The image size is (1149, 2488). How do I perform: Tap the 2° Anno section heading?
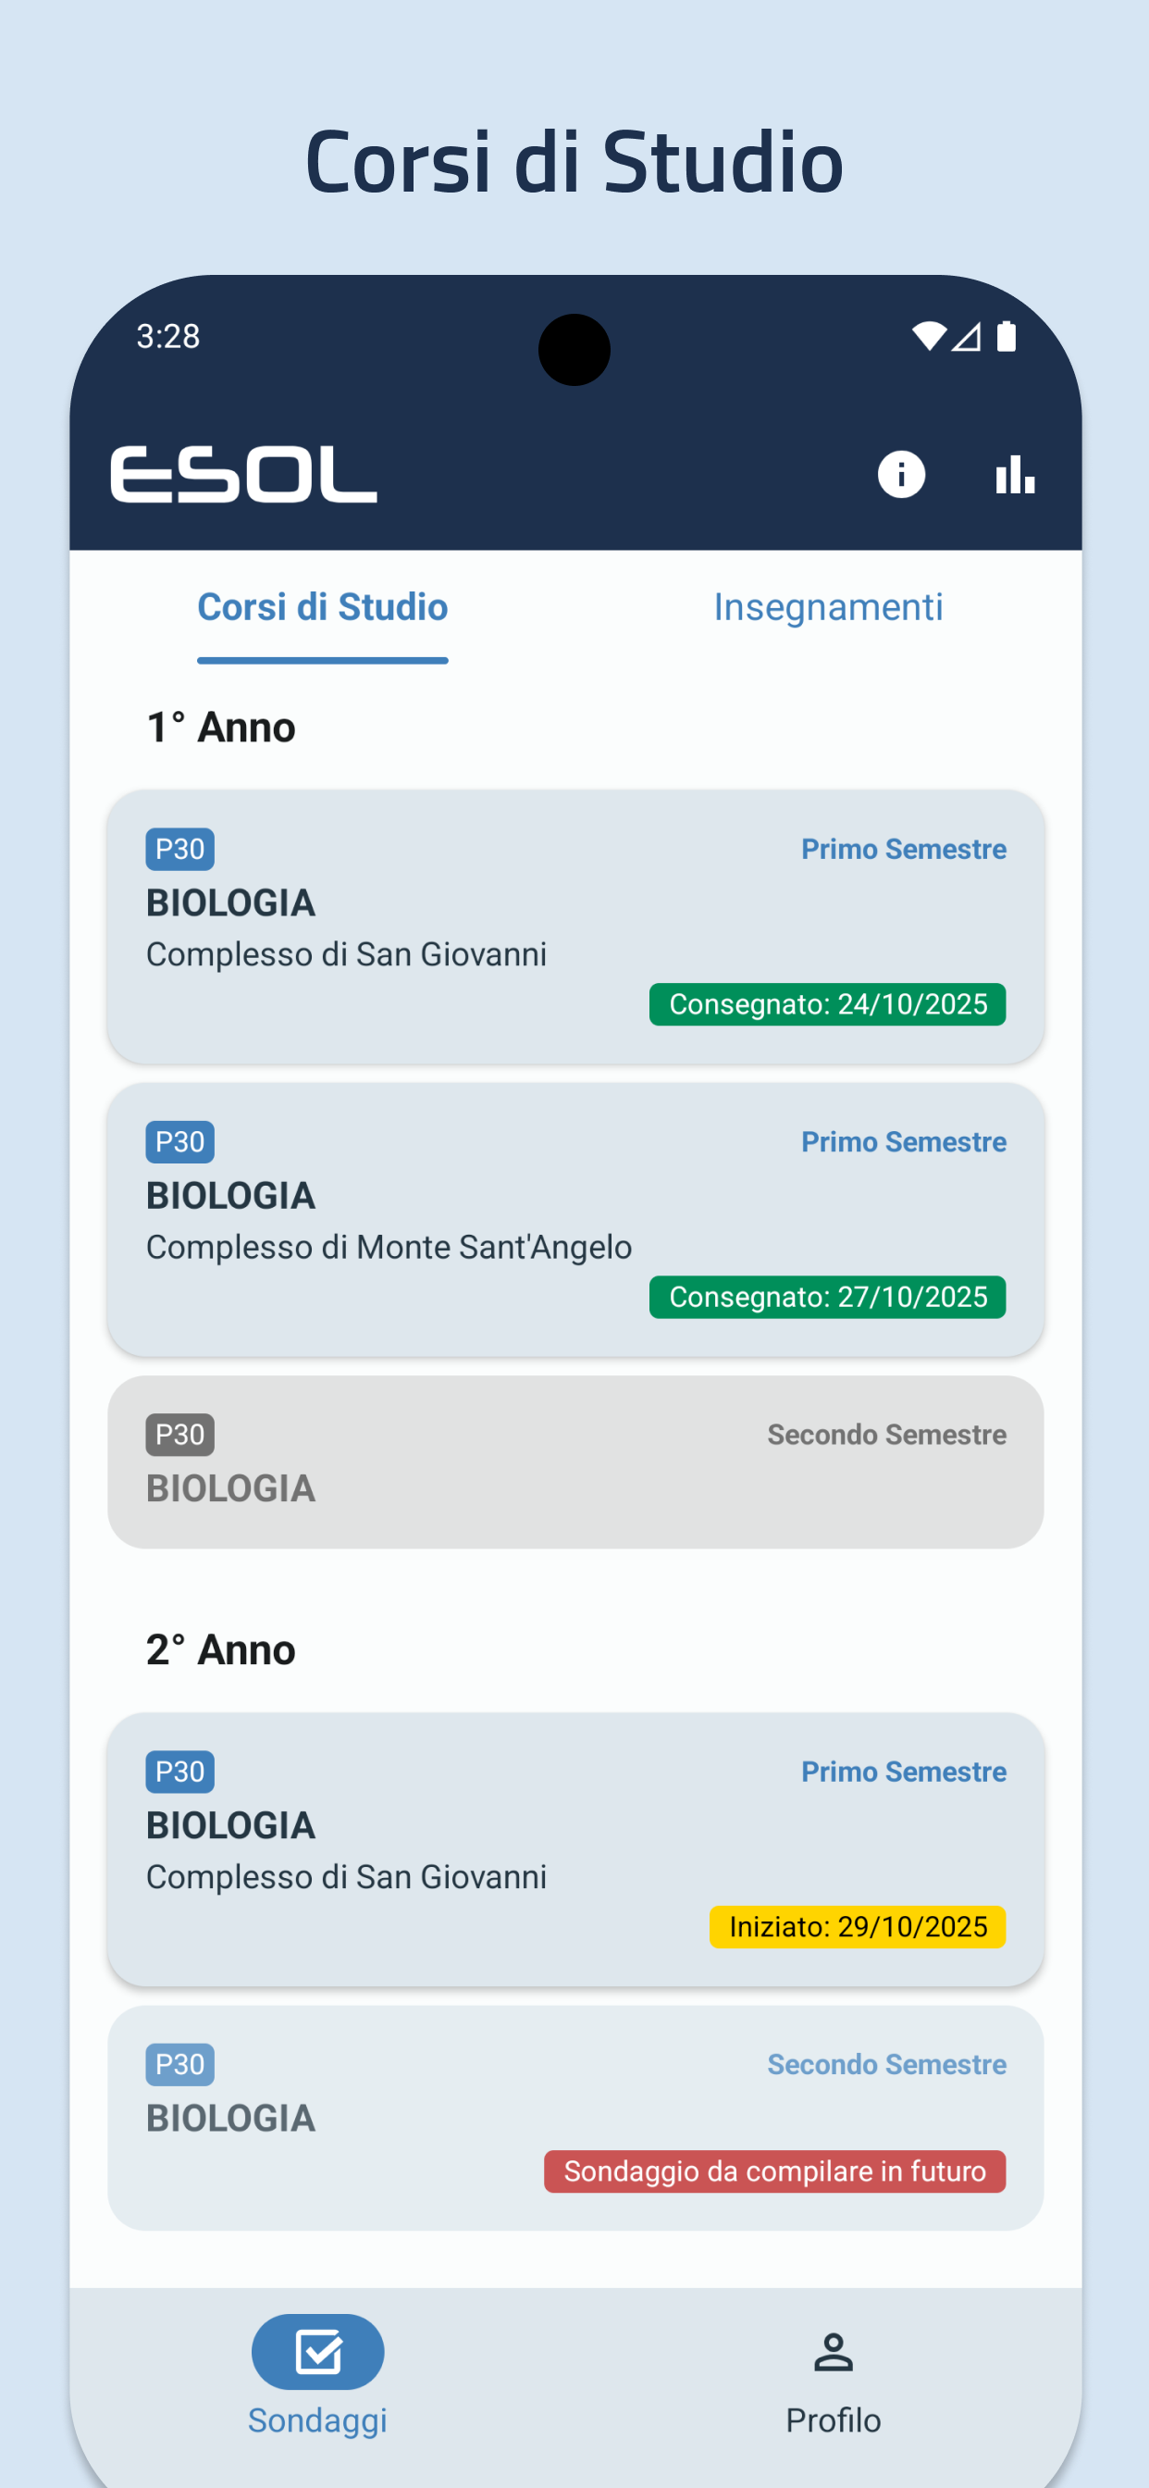[221, 1649]
